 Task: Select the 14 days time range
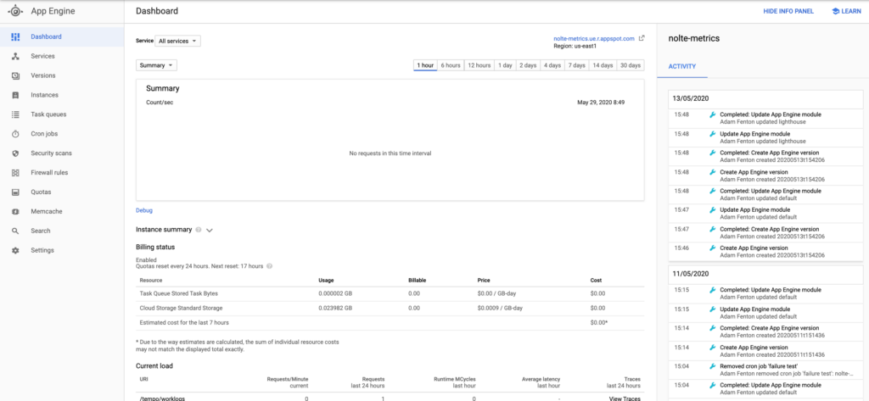tap(603, 65)
